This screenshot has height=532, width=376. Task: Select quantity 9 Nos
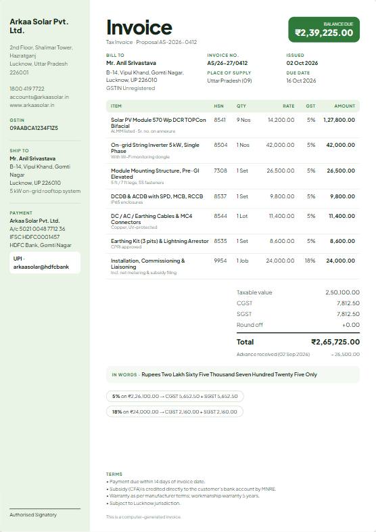(x=243, y=120)
